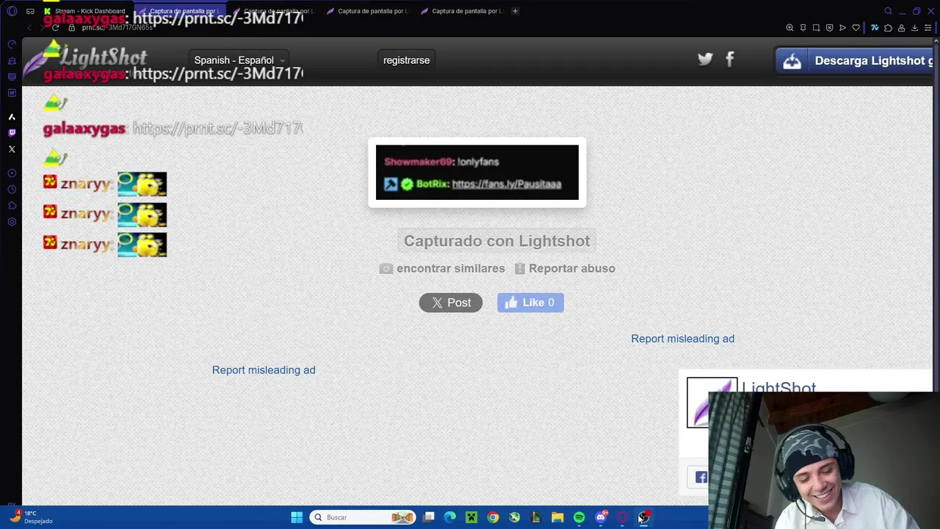Open the sidebar settings gear icon

[12, 222]
